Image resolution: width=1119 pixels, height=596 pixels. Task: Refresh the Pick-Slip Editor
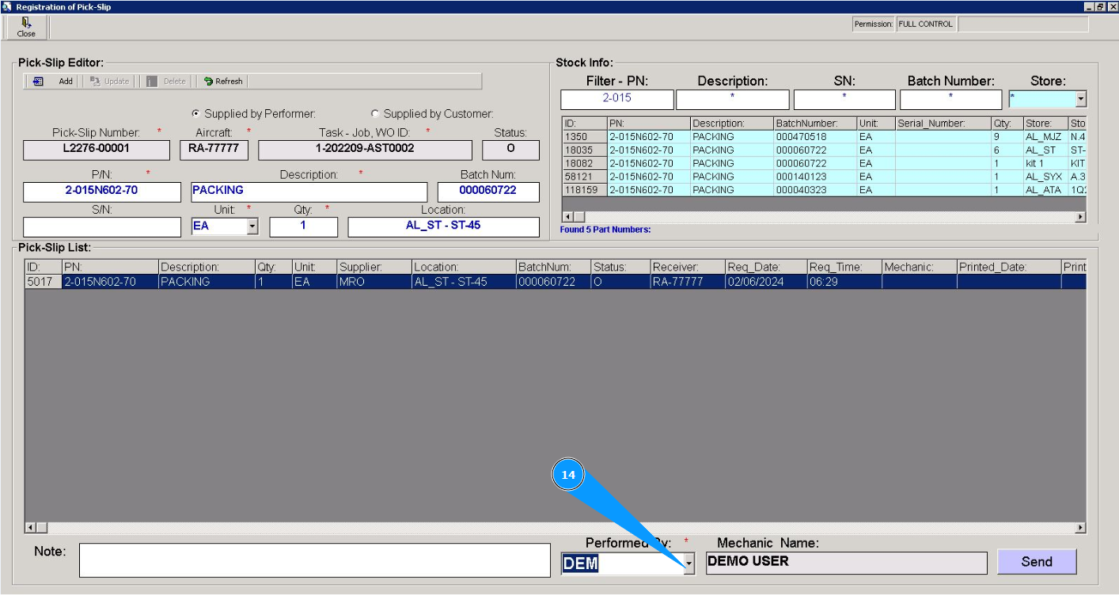[222, 82]
